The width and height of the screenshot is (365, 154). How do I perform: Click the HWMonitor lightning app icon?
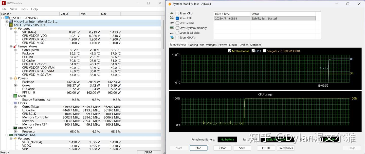coord(4,3)
